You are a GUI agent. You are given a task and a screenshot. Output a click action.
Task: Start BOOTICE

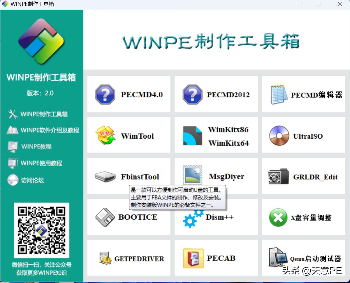(x=128, y=217)
